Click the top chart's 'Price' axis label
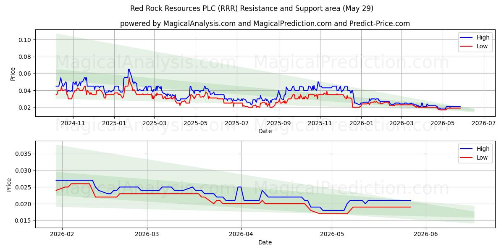The image size is (504, 252). pyautogui.click(x=13, y=73)
